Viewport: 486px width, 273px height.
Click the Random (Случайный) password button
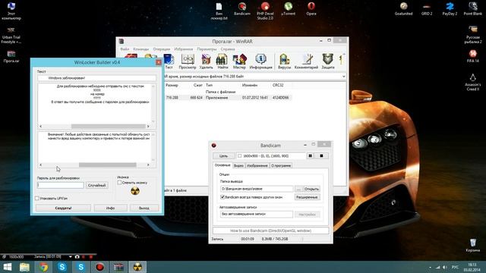(96, 185)
